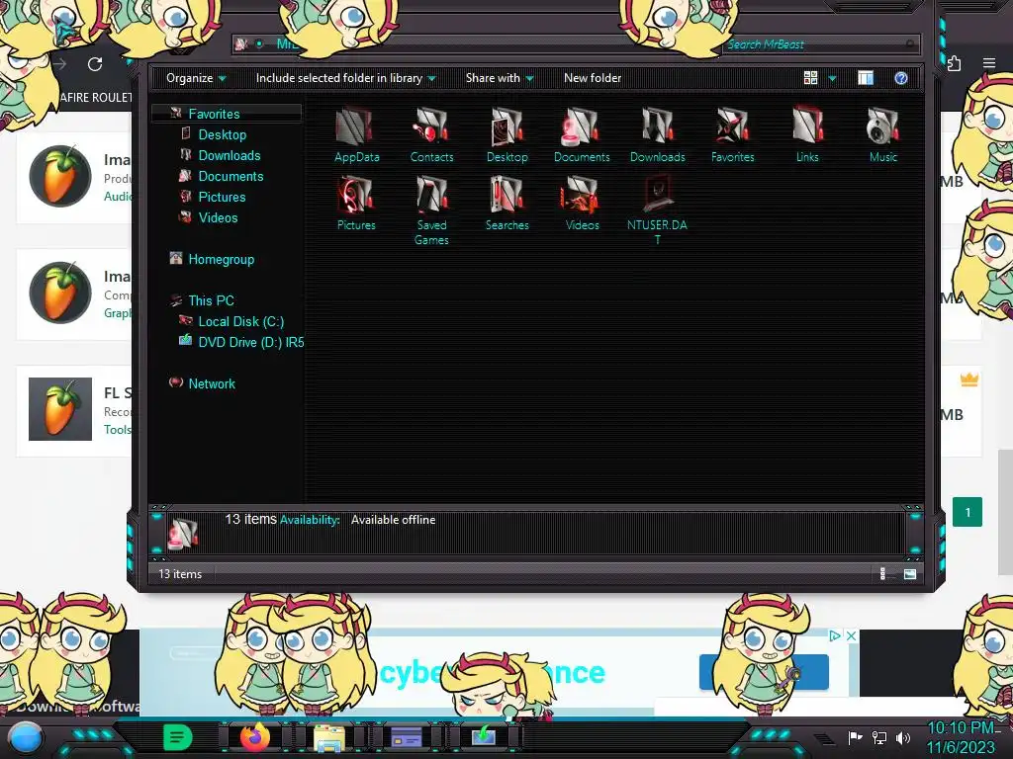The width and height of the screenshot is (1013, 759).
Task: Click the AdChoices icon on banner
Action: pyautogui.click(x=835, y=635)
